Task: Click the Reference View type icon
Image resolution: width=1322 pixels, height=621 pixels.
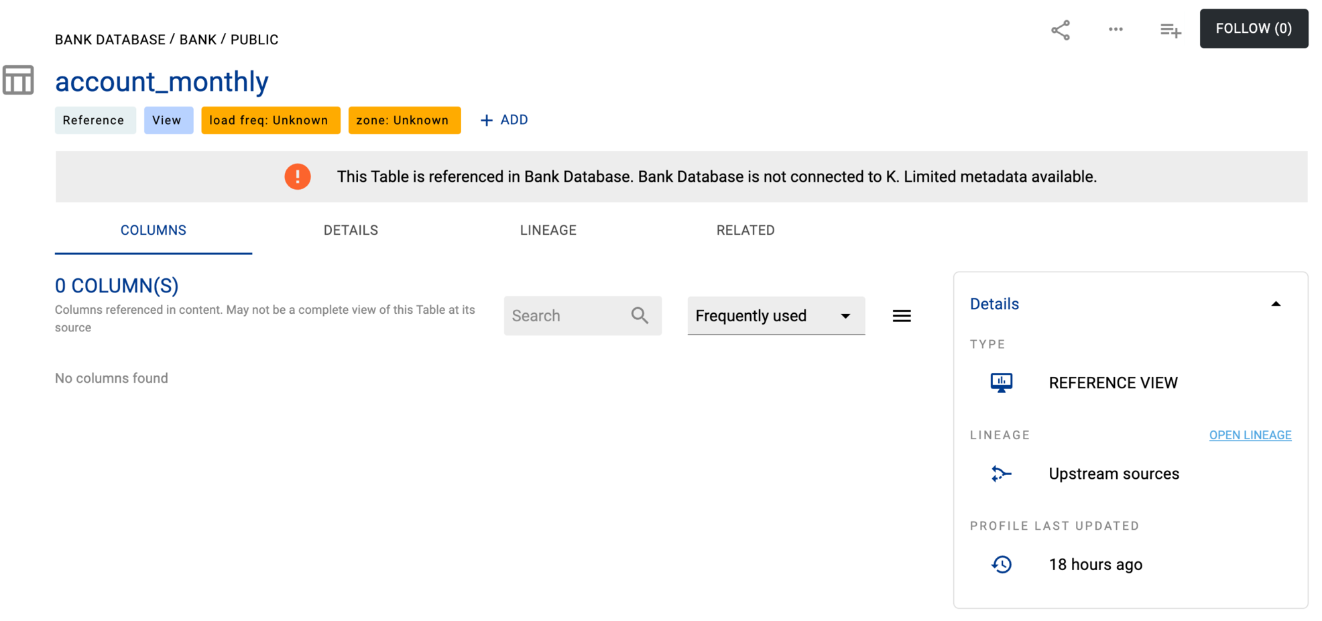Action: pos(1002,383)
